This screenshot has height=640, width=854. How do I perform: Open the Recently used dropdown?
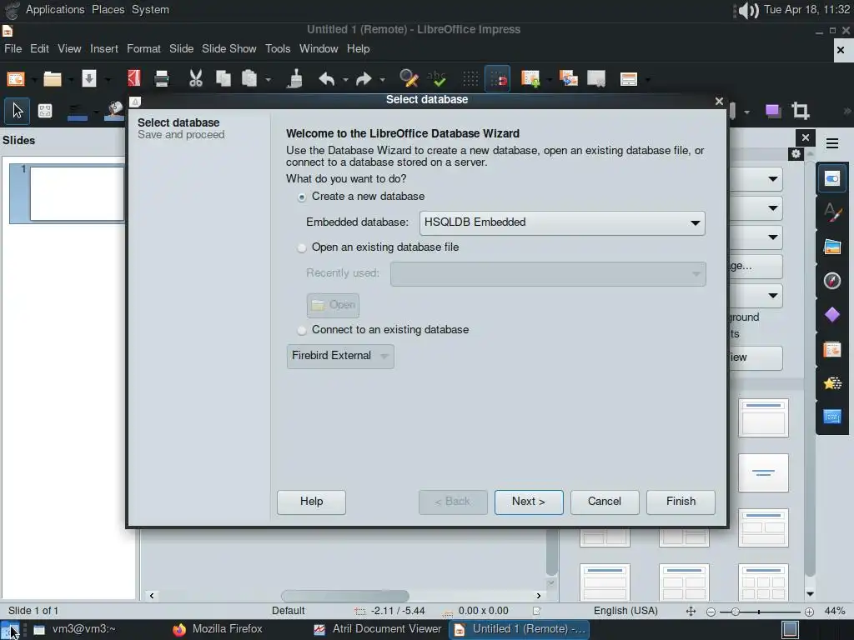point(548,273)
